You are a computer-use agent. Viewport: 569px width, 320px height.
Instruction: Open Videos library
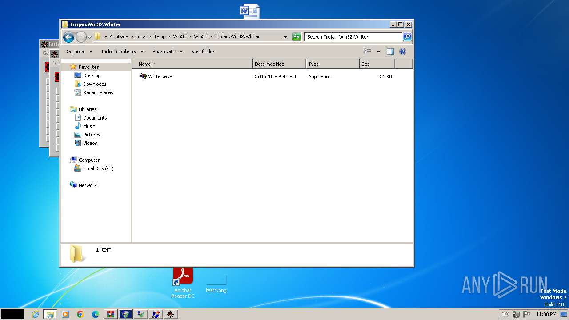click(x=90, y=143)
